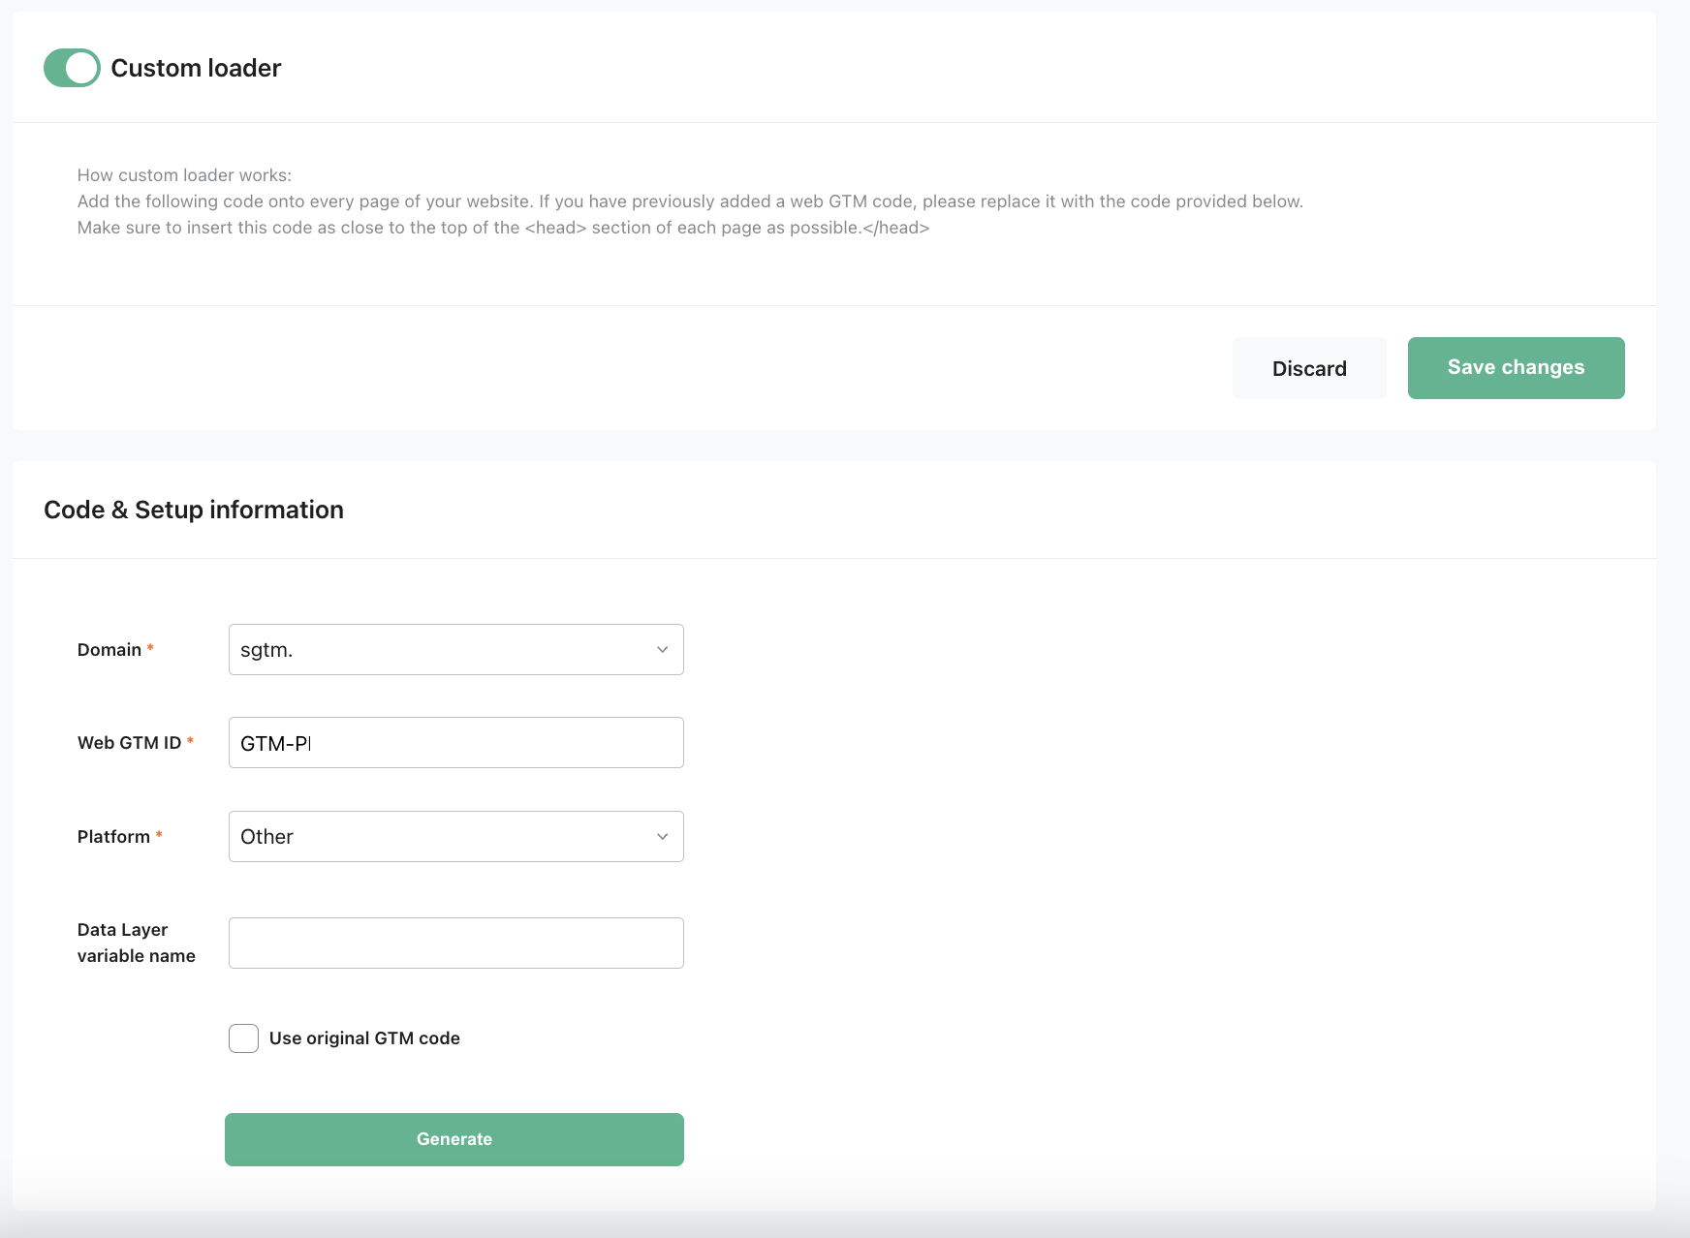
Task: Click the green Generate button
Action: point(454,1139)
